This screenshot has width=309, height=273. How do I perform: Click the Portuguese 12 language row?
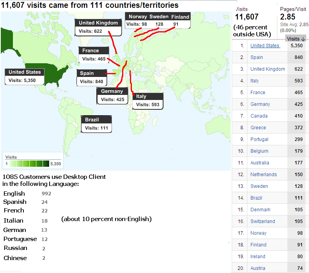point(26,239)
